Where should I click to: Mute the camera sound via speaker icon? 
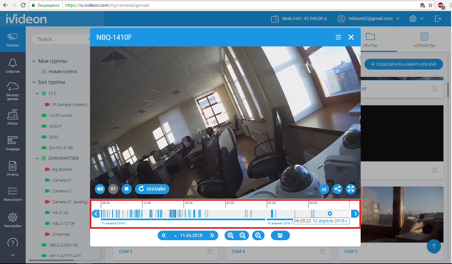click(x=100, y=189)
